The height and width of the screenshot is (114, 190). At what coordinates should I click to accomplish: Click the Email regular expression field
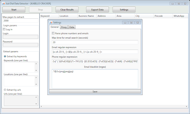pos(95,52)
